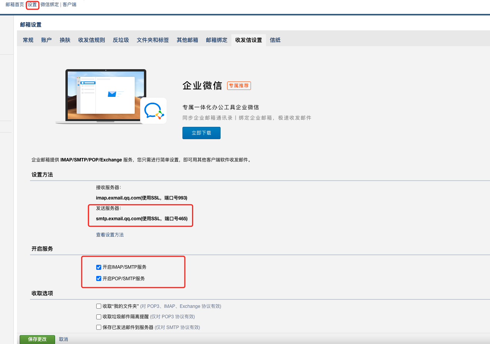Click the 企业微信 app logo icon

pos(154,111)
